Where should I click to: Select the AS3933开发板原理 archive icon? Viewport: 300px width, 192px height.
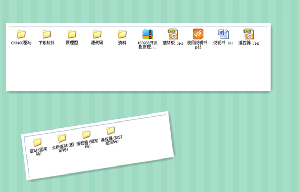tap(147, 34)
